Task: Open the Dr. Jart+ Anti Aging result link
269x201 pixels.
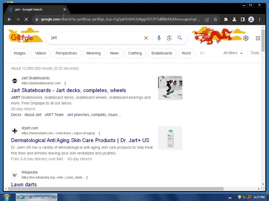Action: [80, 140]
